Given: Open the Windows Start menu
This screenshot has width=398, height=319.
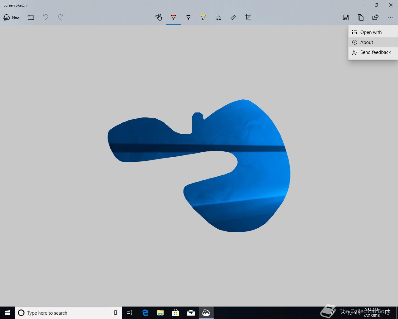Looking at the screenshot, I should click(x=7, y=313).
